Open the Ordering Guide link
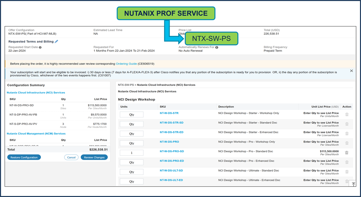Screen dimensions: 361x197 coord(126,64)
